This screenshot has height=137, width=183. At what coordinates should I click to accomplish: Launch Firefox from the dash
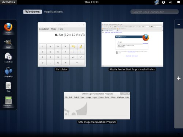(x=8, y=28)
